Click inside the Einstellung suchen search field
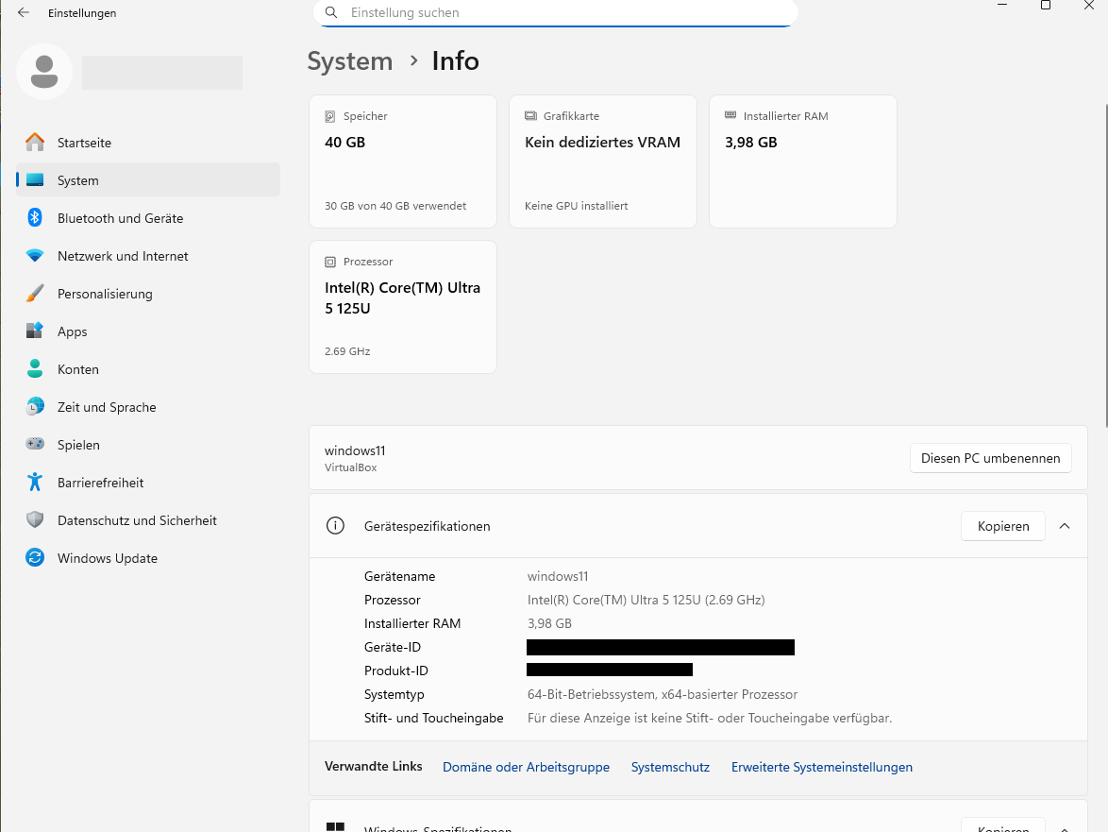Screen dimensions: 1108x832 click(x=555, y=13)
